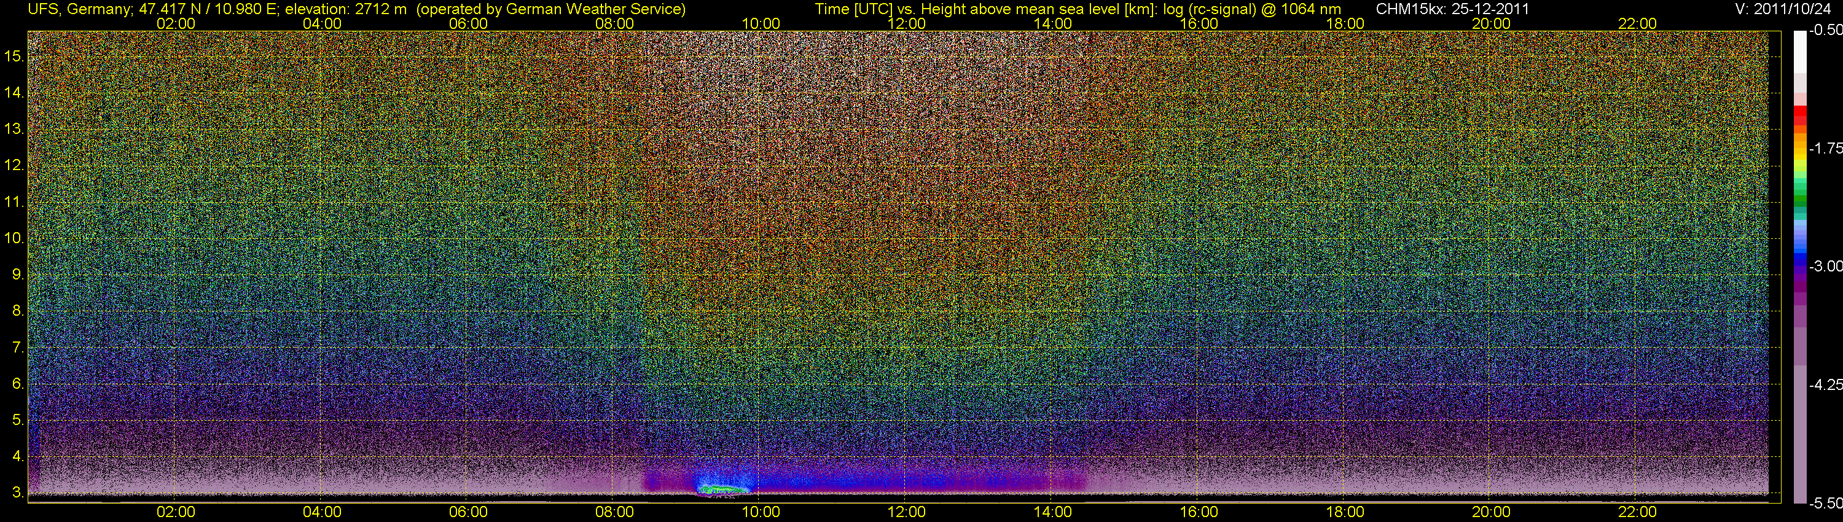This screenshot has width=1843, height=522.
Task: Select the 15 km height axis label
Action: click(14, 56)
